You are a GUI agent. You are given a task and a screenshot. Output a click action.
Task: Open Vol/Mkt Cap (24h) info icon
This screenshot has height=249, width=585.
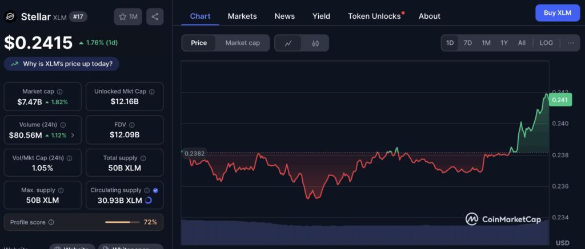coord(69,158)
